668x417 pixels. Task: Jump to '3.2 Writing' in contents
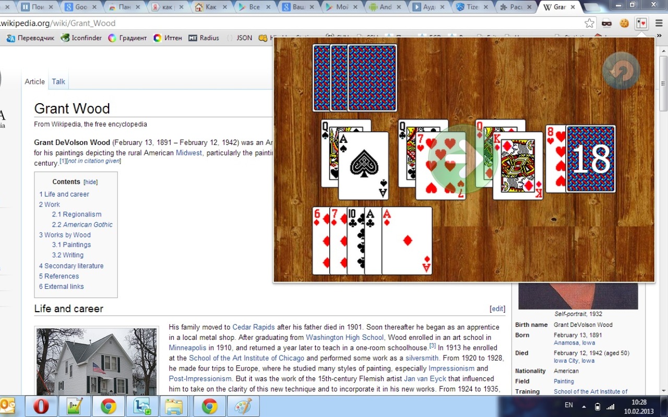pos(68,255)
